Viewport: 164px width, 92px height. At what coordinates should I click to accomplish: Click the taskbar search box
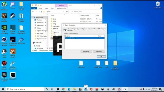(x=25, y=89)
